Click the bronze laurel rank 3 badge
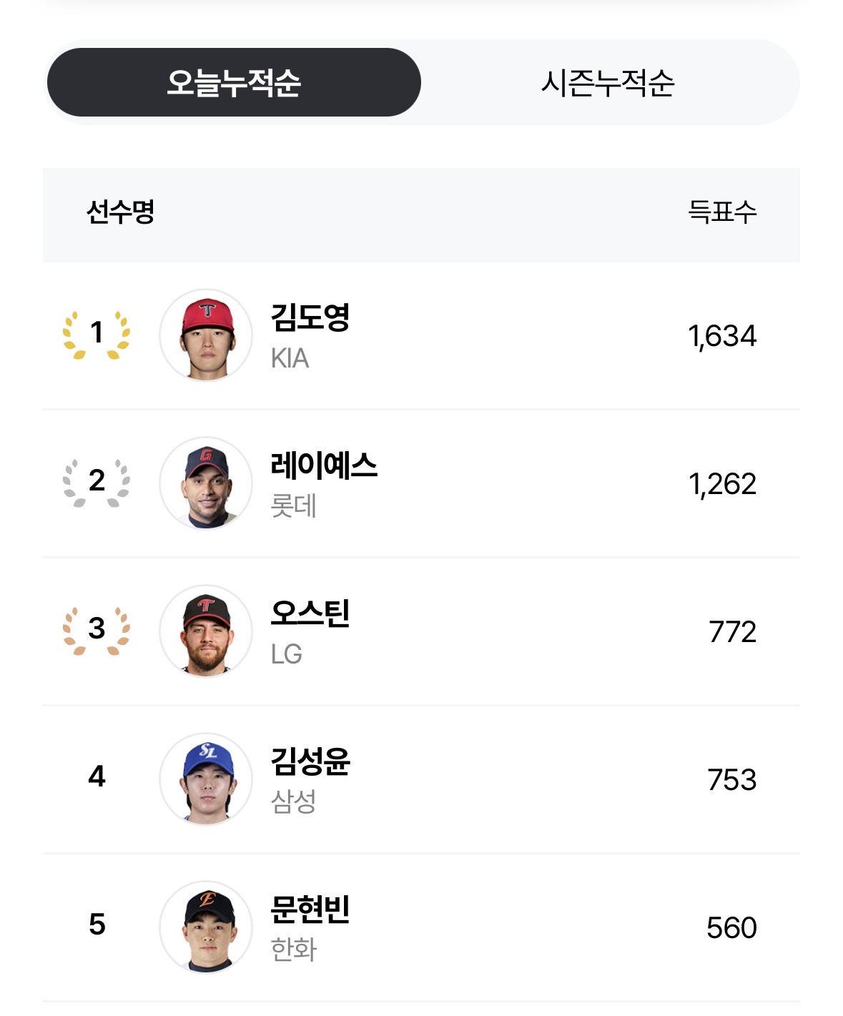Screen dimensions: 843x1016 click(97, 629)
